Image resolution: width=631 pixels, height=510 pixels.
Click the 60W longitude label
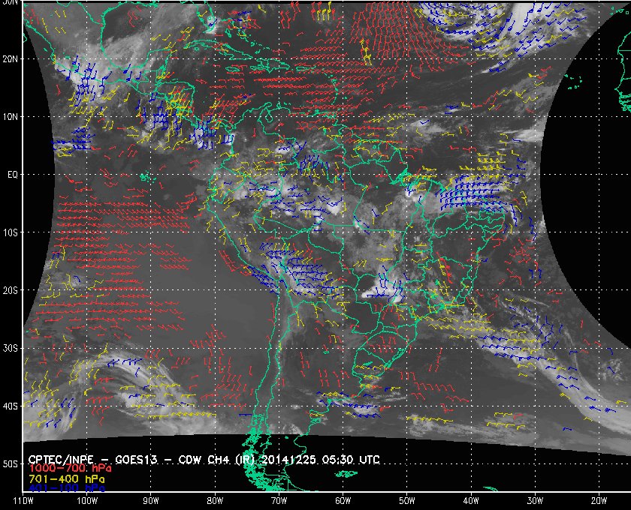(x=342, y=500)
